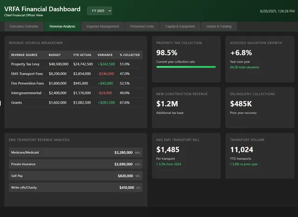Click the +$281,500 grants variance
The width and height of the screenshot is (298, 217).
pos(106,103)
